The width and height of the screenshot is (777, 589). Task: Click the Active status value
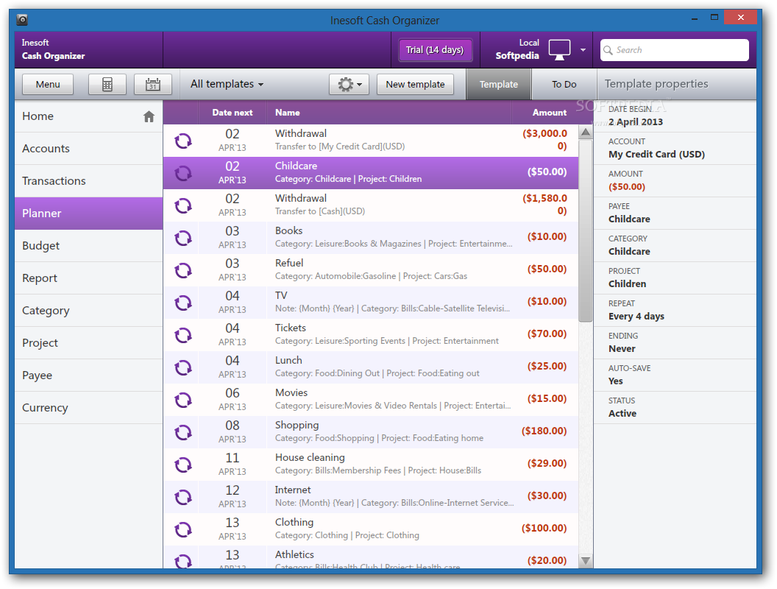(x=622, y=414)
